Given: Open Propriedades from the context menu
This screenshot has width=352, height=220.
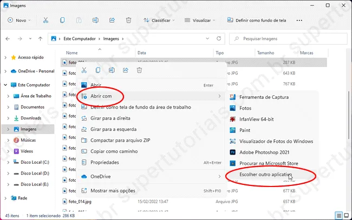Looking at the screenshot, I should pos(151,162).
